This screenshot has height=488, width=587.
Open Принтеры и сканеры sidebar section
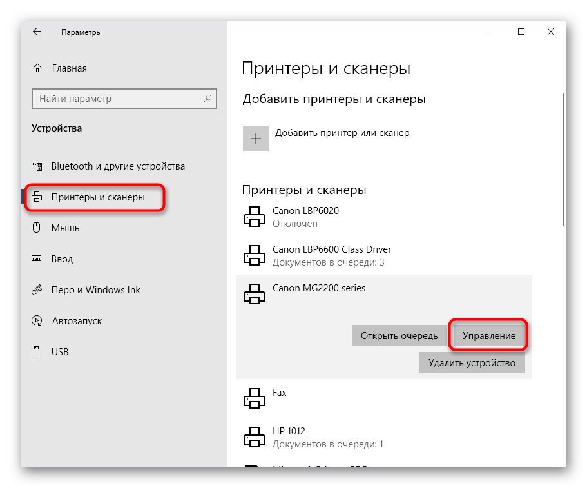98,197
